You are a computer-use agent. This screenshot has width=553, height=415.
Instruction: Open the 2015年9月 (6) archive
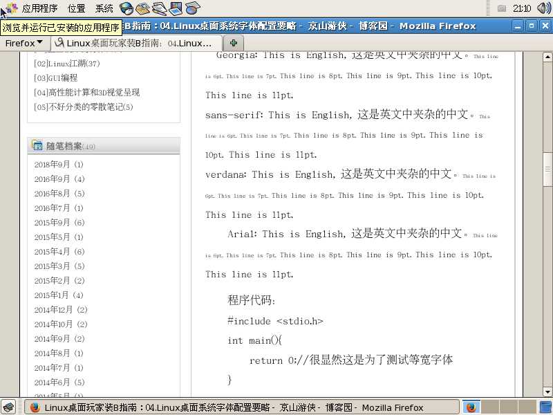click(x=59, y=222)
